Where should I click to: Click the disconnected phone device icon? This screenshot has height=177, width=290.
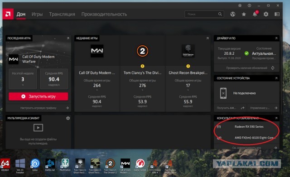[223, 93]
